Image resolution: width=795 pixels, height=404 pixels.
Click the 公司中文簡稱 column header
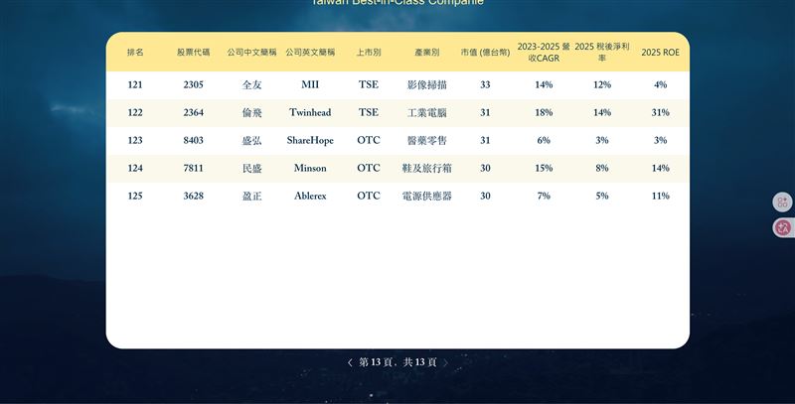pos(251,53)
